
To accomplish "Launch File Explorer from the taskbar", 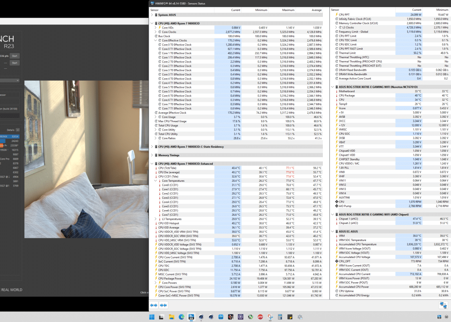I will 171,317.
